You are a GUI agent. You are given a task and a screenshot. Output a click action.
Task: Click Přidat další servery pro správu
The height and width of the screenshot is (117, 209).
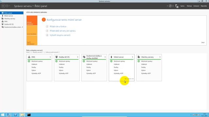pos(63,31)
